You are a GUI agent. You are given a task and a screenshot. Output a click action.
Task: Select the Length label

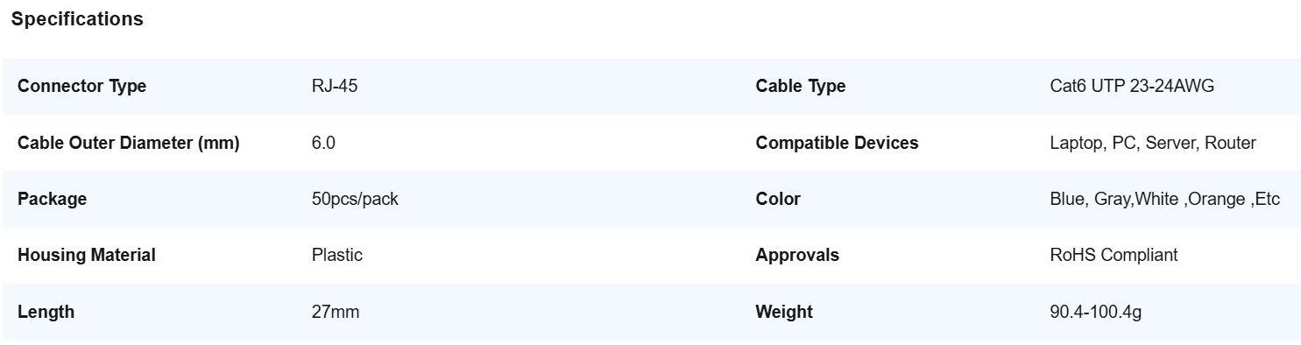pyautogui.click(x=46, y=312)
